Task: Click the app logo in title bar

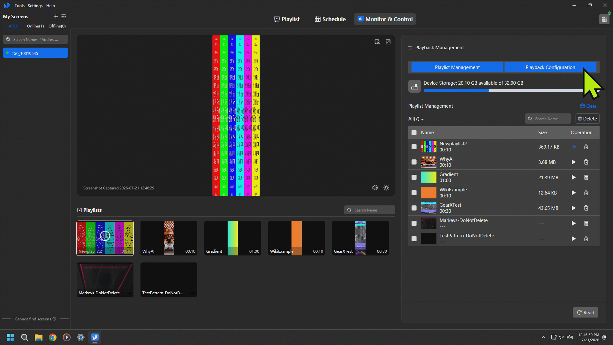Action: pyautogui.click(x=7, y=5)
